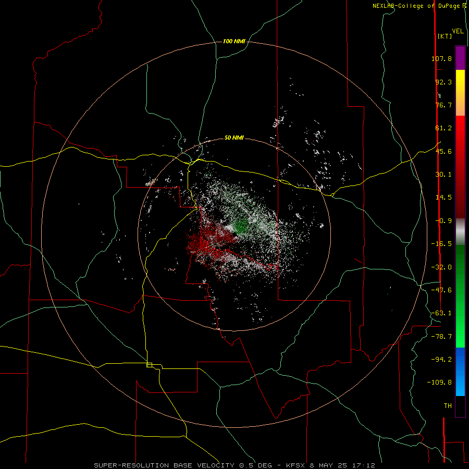Pick the red outbound segment of the velocity scale
This screenshot has height=469, width=469.
tap(460, 167)
